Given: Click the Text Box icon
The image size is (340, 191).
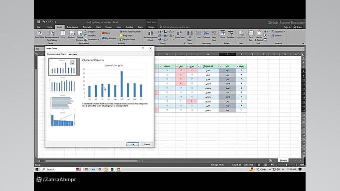Looking at the screenshot, I should [x=251, y=36].
